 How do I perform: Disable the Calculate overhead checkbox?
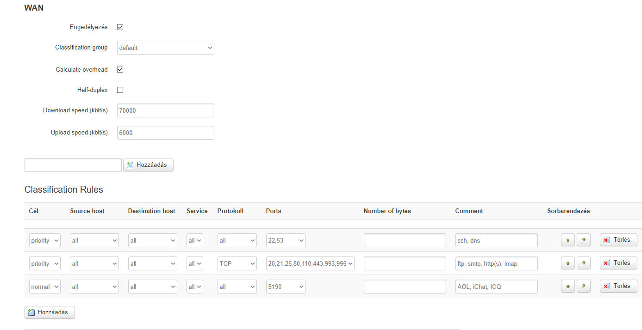[x=120, y=70]
